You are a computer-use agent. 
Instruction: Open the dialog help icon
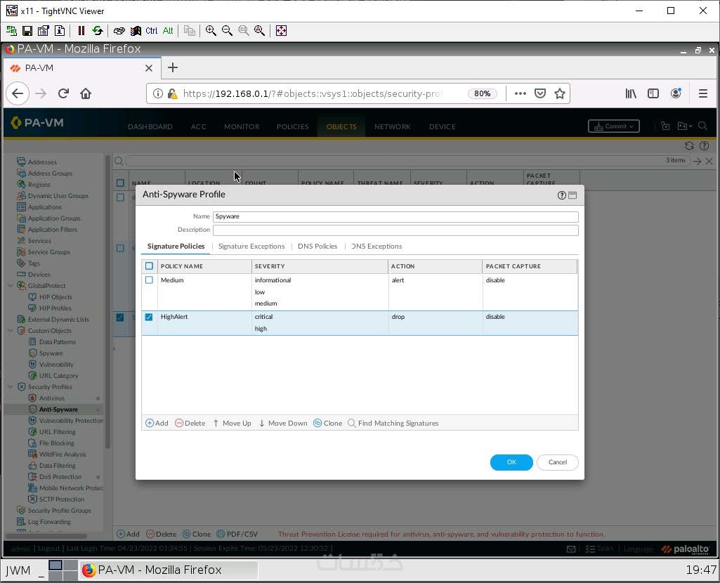(x=561, y=195)
